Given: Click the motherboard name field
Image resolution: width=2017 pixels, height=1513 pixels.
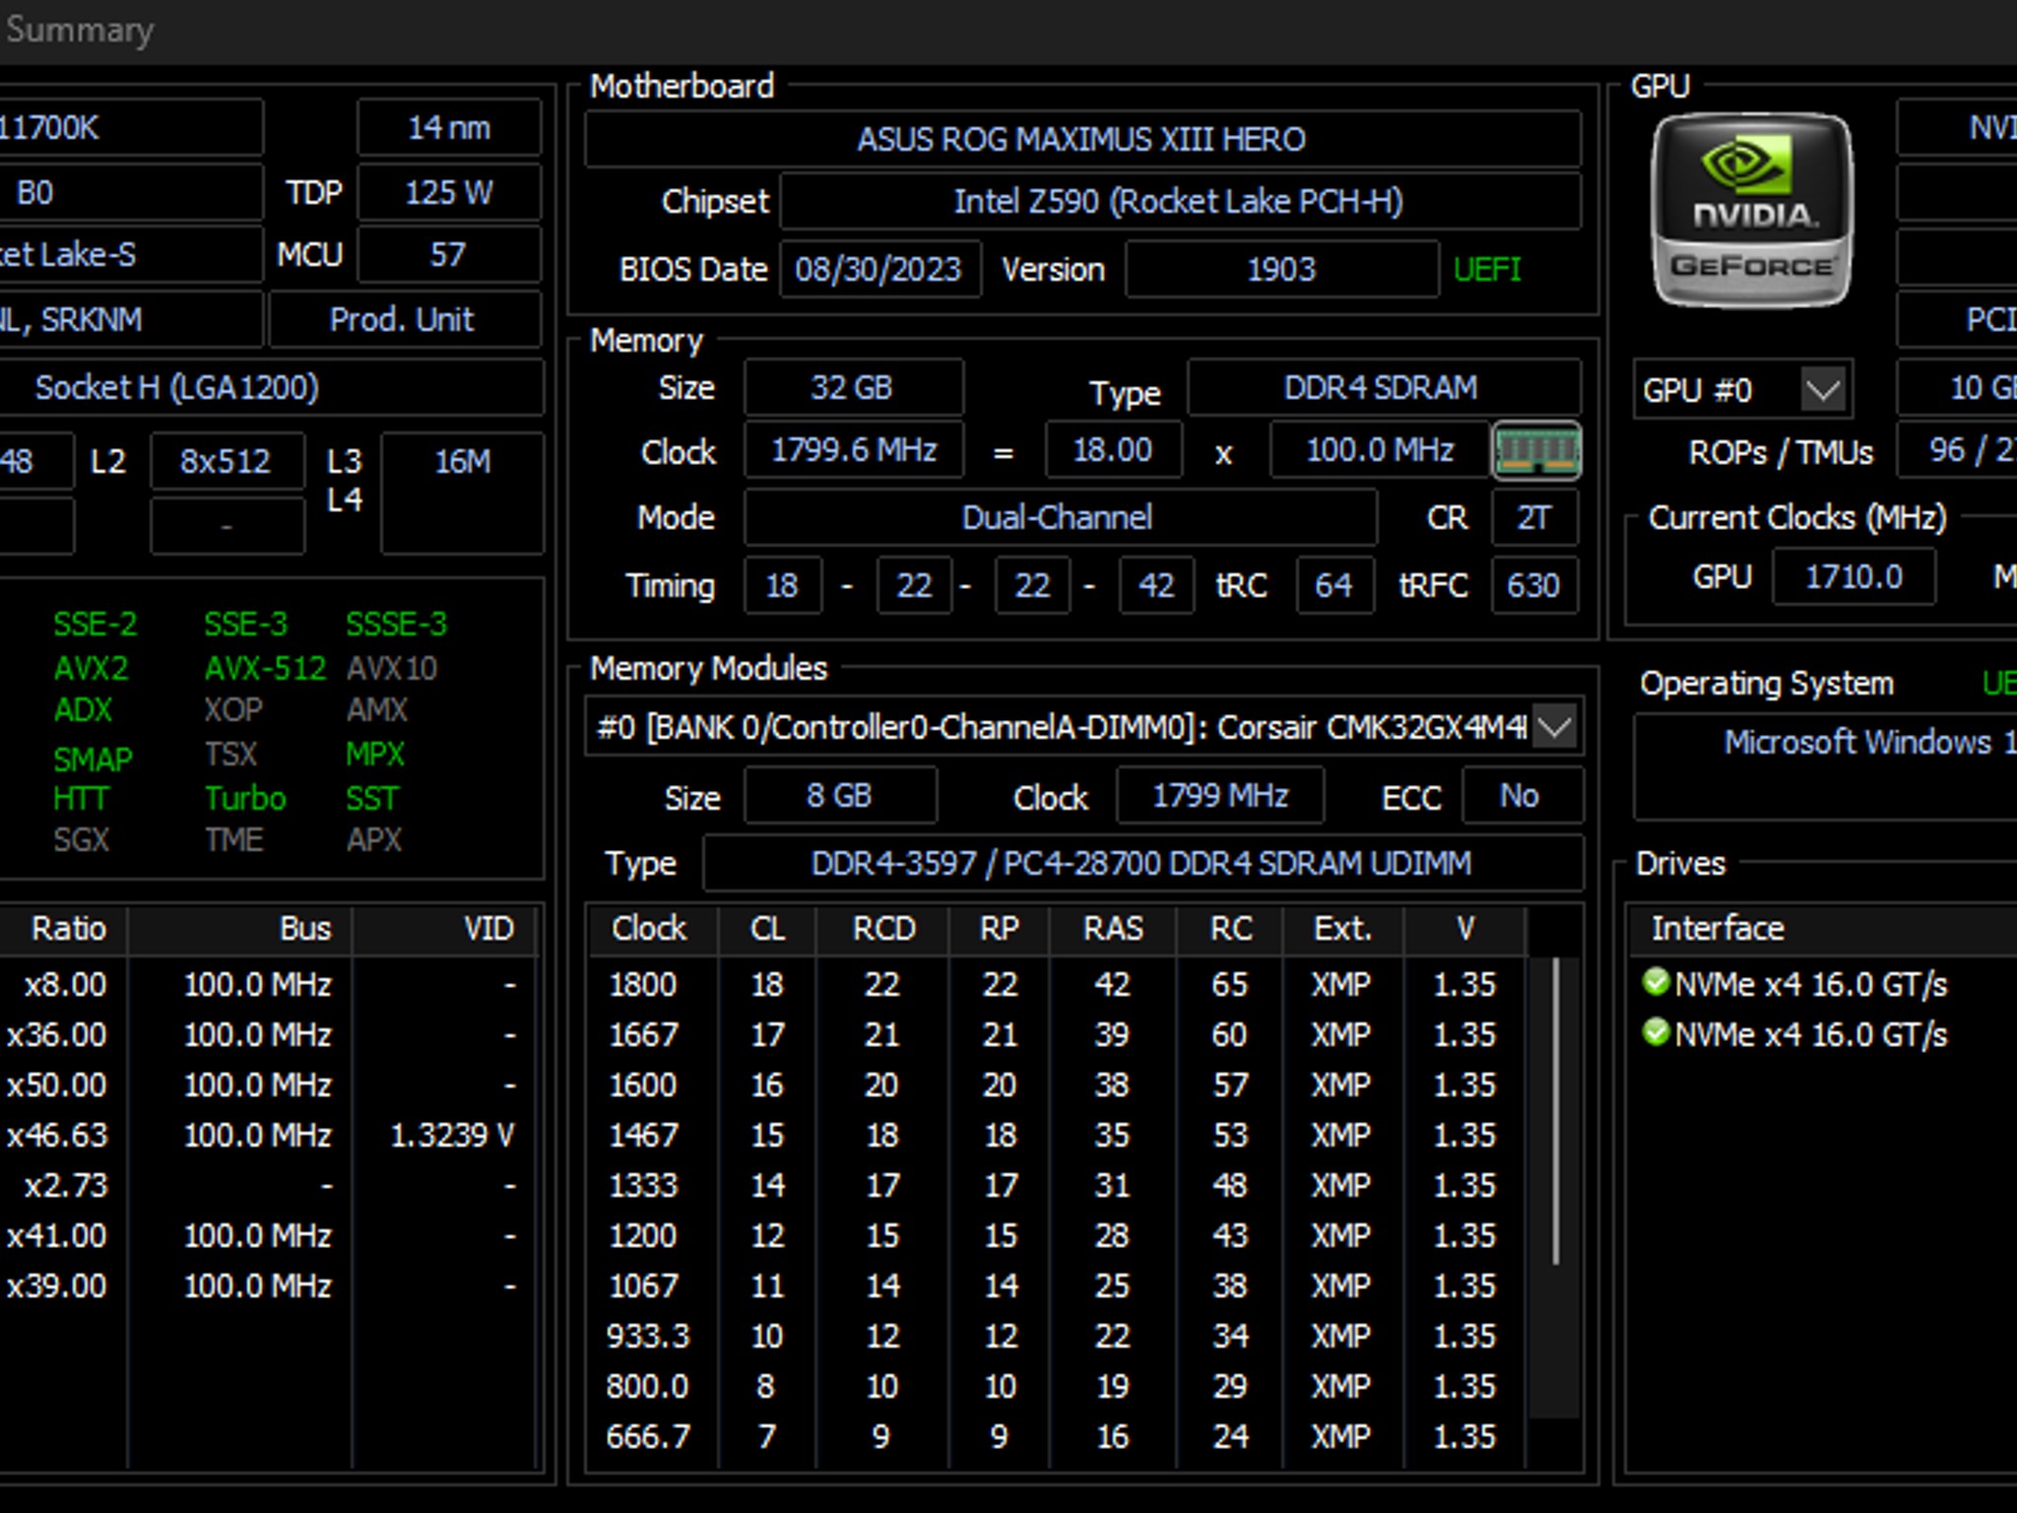Looking at the screenshot, I should click(1081, 140).
